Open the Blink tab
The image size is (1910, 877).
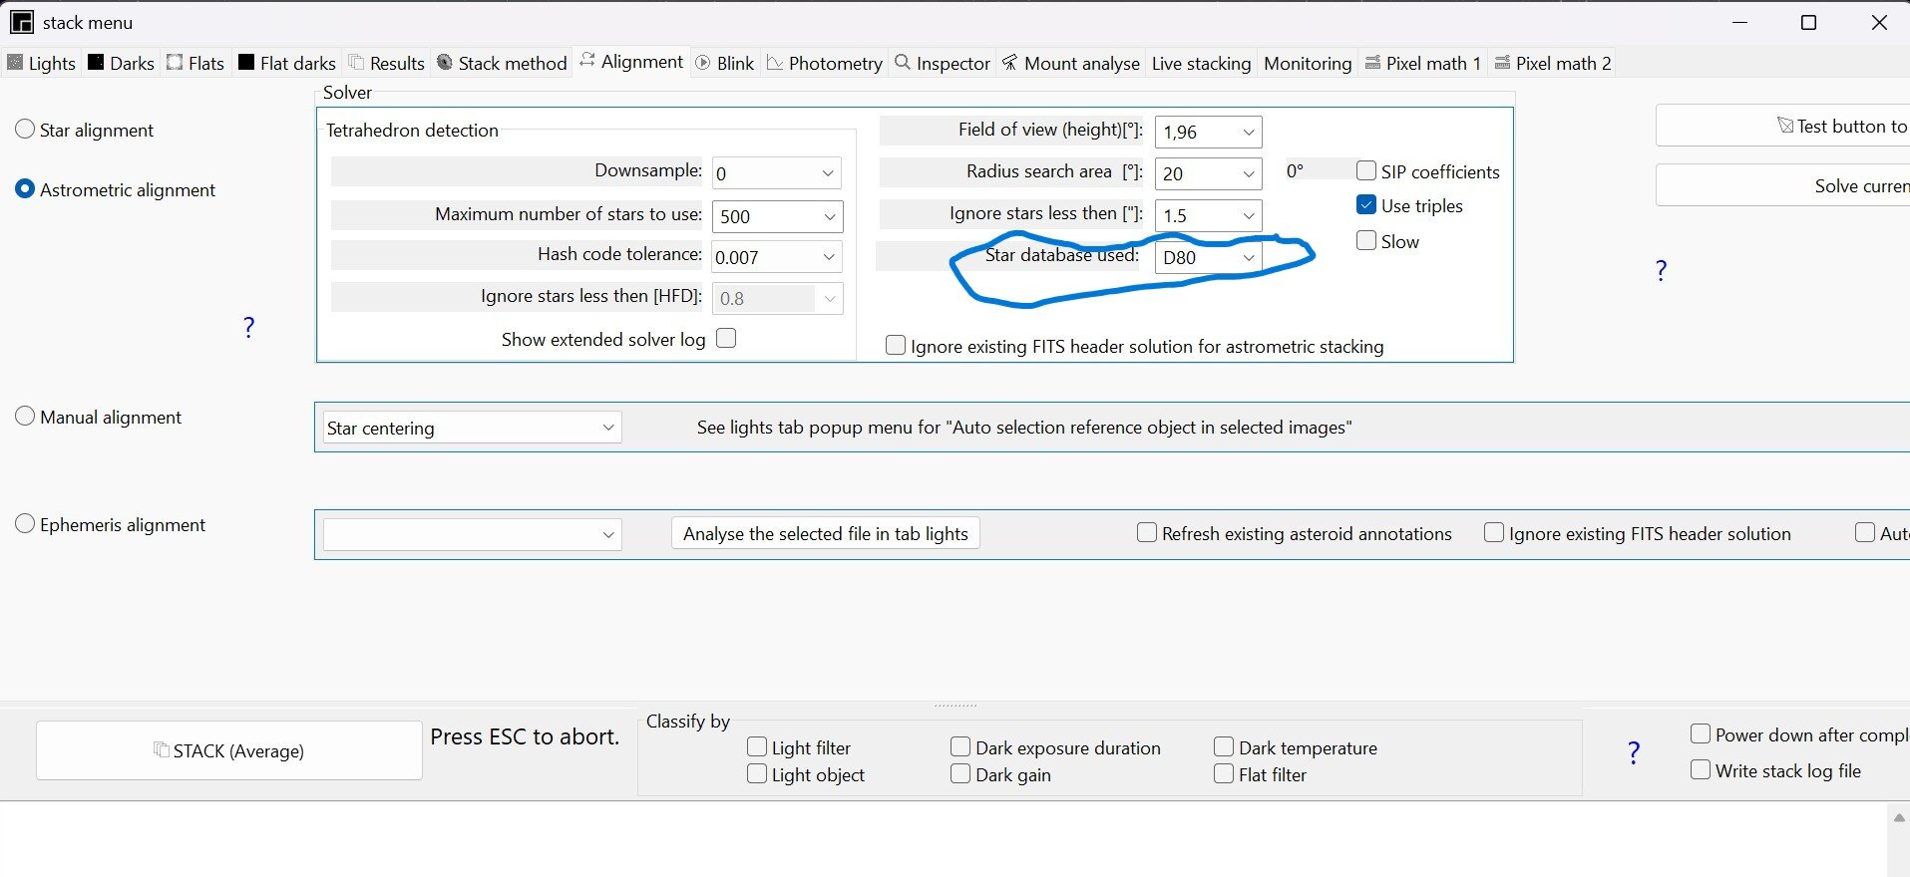[x=725, y=63]
